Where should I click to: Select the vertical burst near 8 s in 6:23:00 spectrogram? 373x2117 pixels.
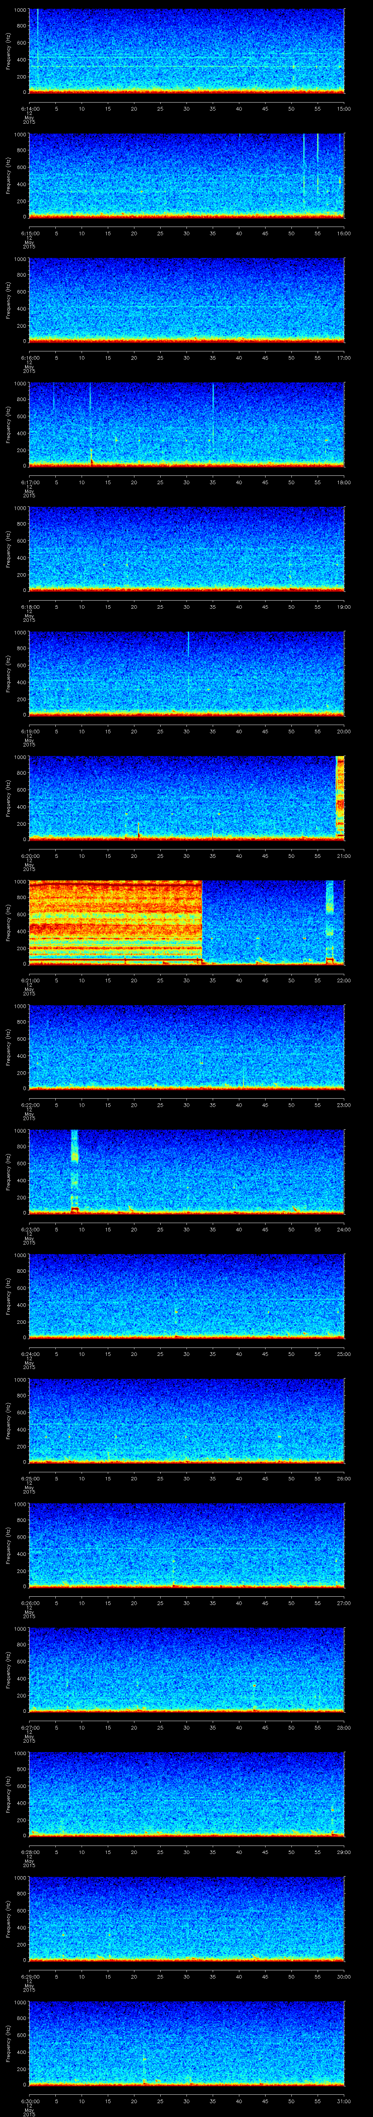(75, 1171)
